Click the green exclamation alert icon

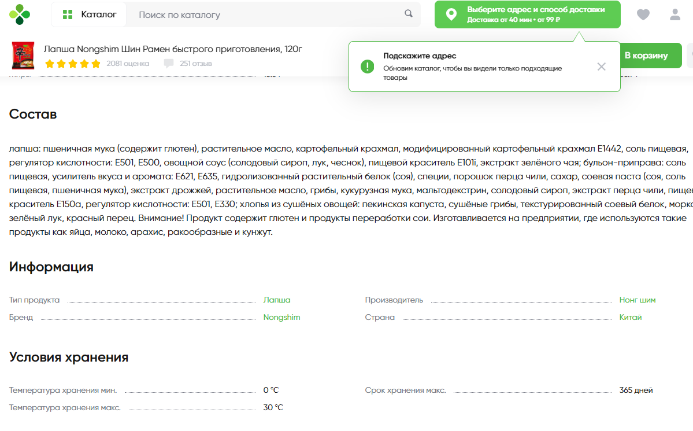[x=367, y=67]
